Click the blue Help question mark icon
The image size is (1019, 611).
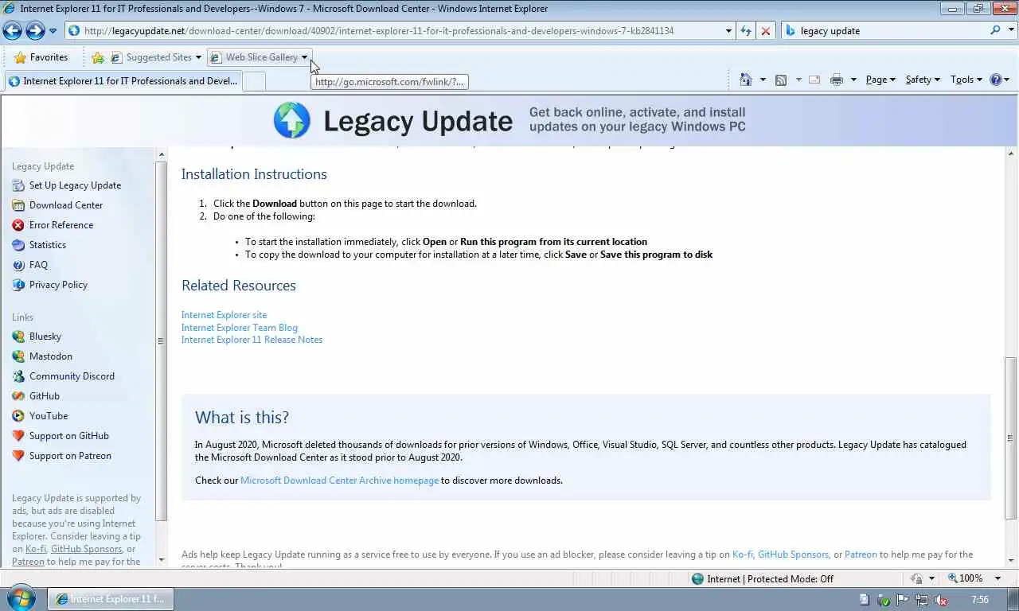point(995,80)
